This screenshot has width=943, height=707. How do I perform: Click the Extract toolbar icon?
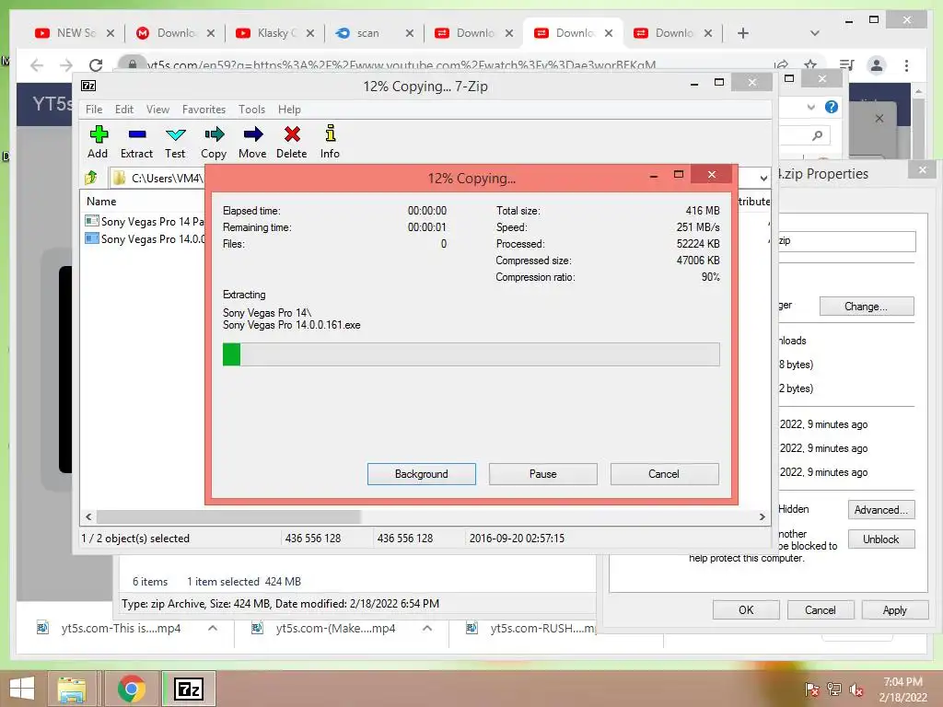coord(136,142)
